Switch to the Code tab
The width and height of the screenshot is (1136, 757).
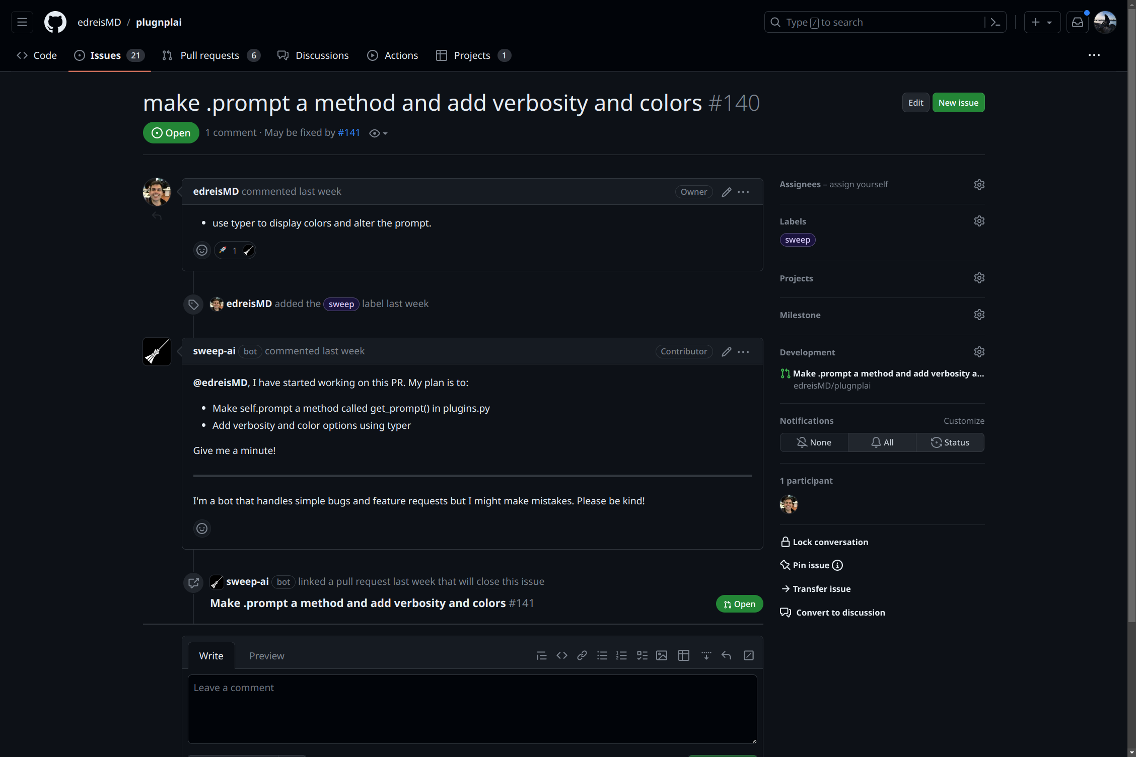pyautogui.click(x=37, y=55)
